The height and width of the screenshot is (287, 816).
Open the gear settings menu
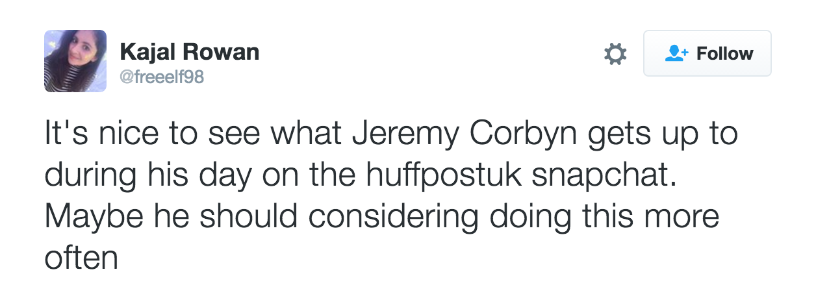coord(615,54)
